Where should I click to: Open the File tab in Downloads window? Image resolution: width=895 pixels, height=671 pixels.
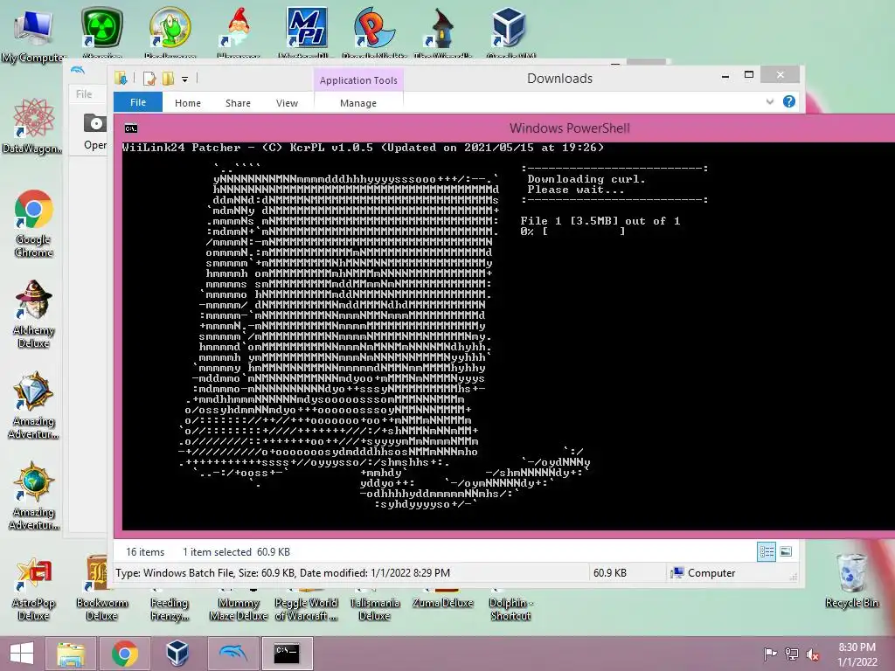(138, 102)
